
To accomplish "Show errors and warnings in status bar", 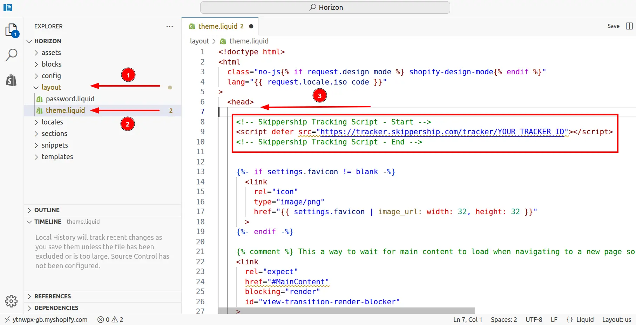I will (x=110, y=319).
